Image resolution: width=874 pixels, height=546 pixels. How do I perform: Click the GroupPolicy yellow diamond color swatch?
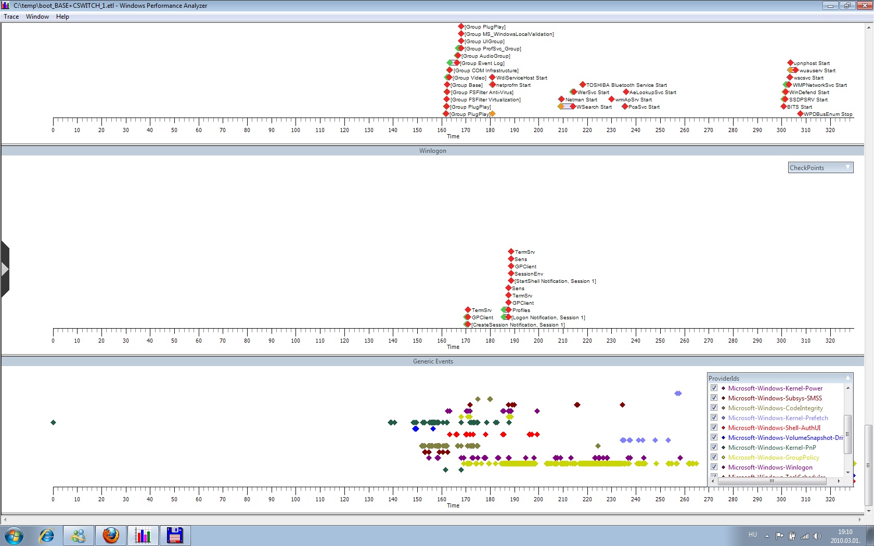point(723,458)
